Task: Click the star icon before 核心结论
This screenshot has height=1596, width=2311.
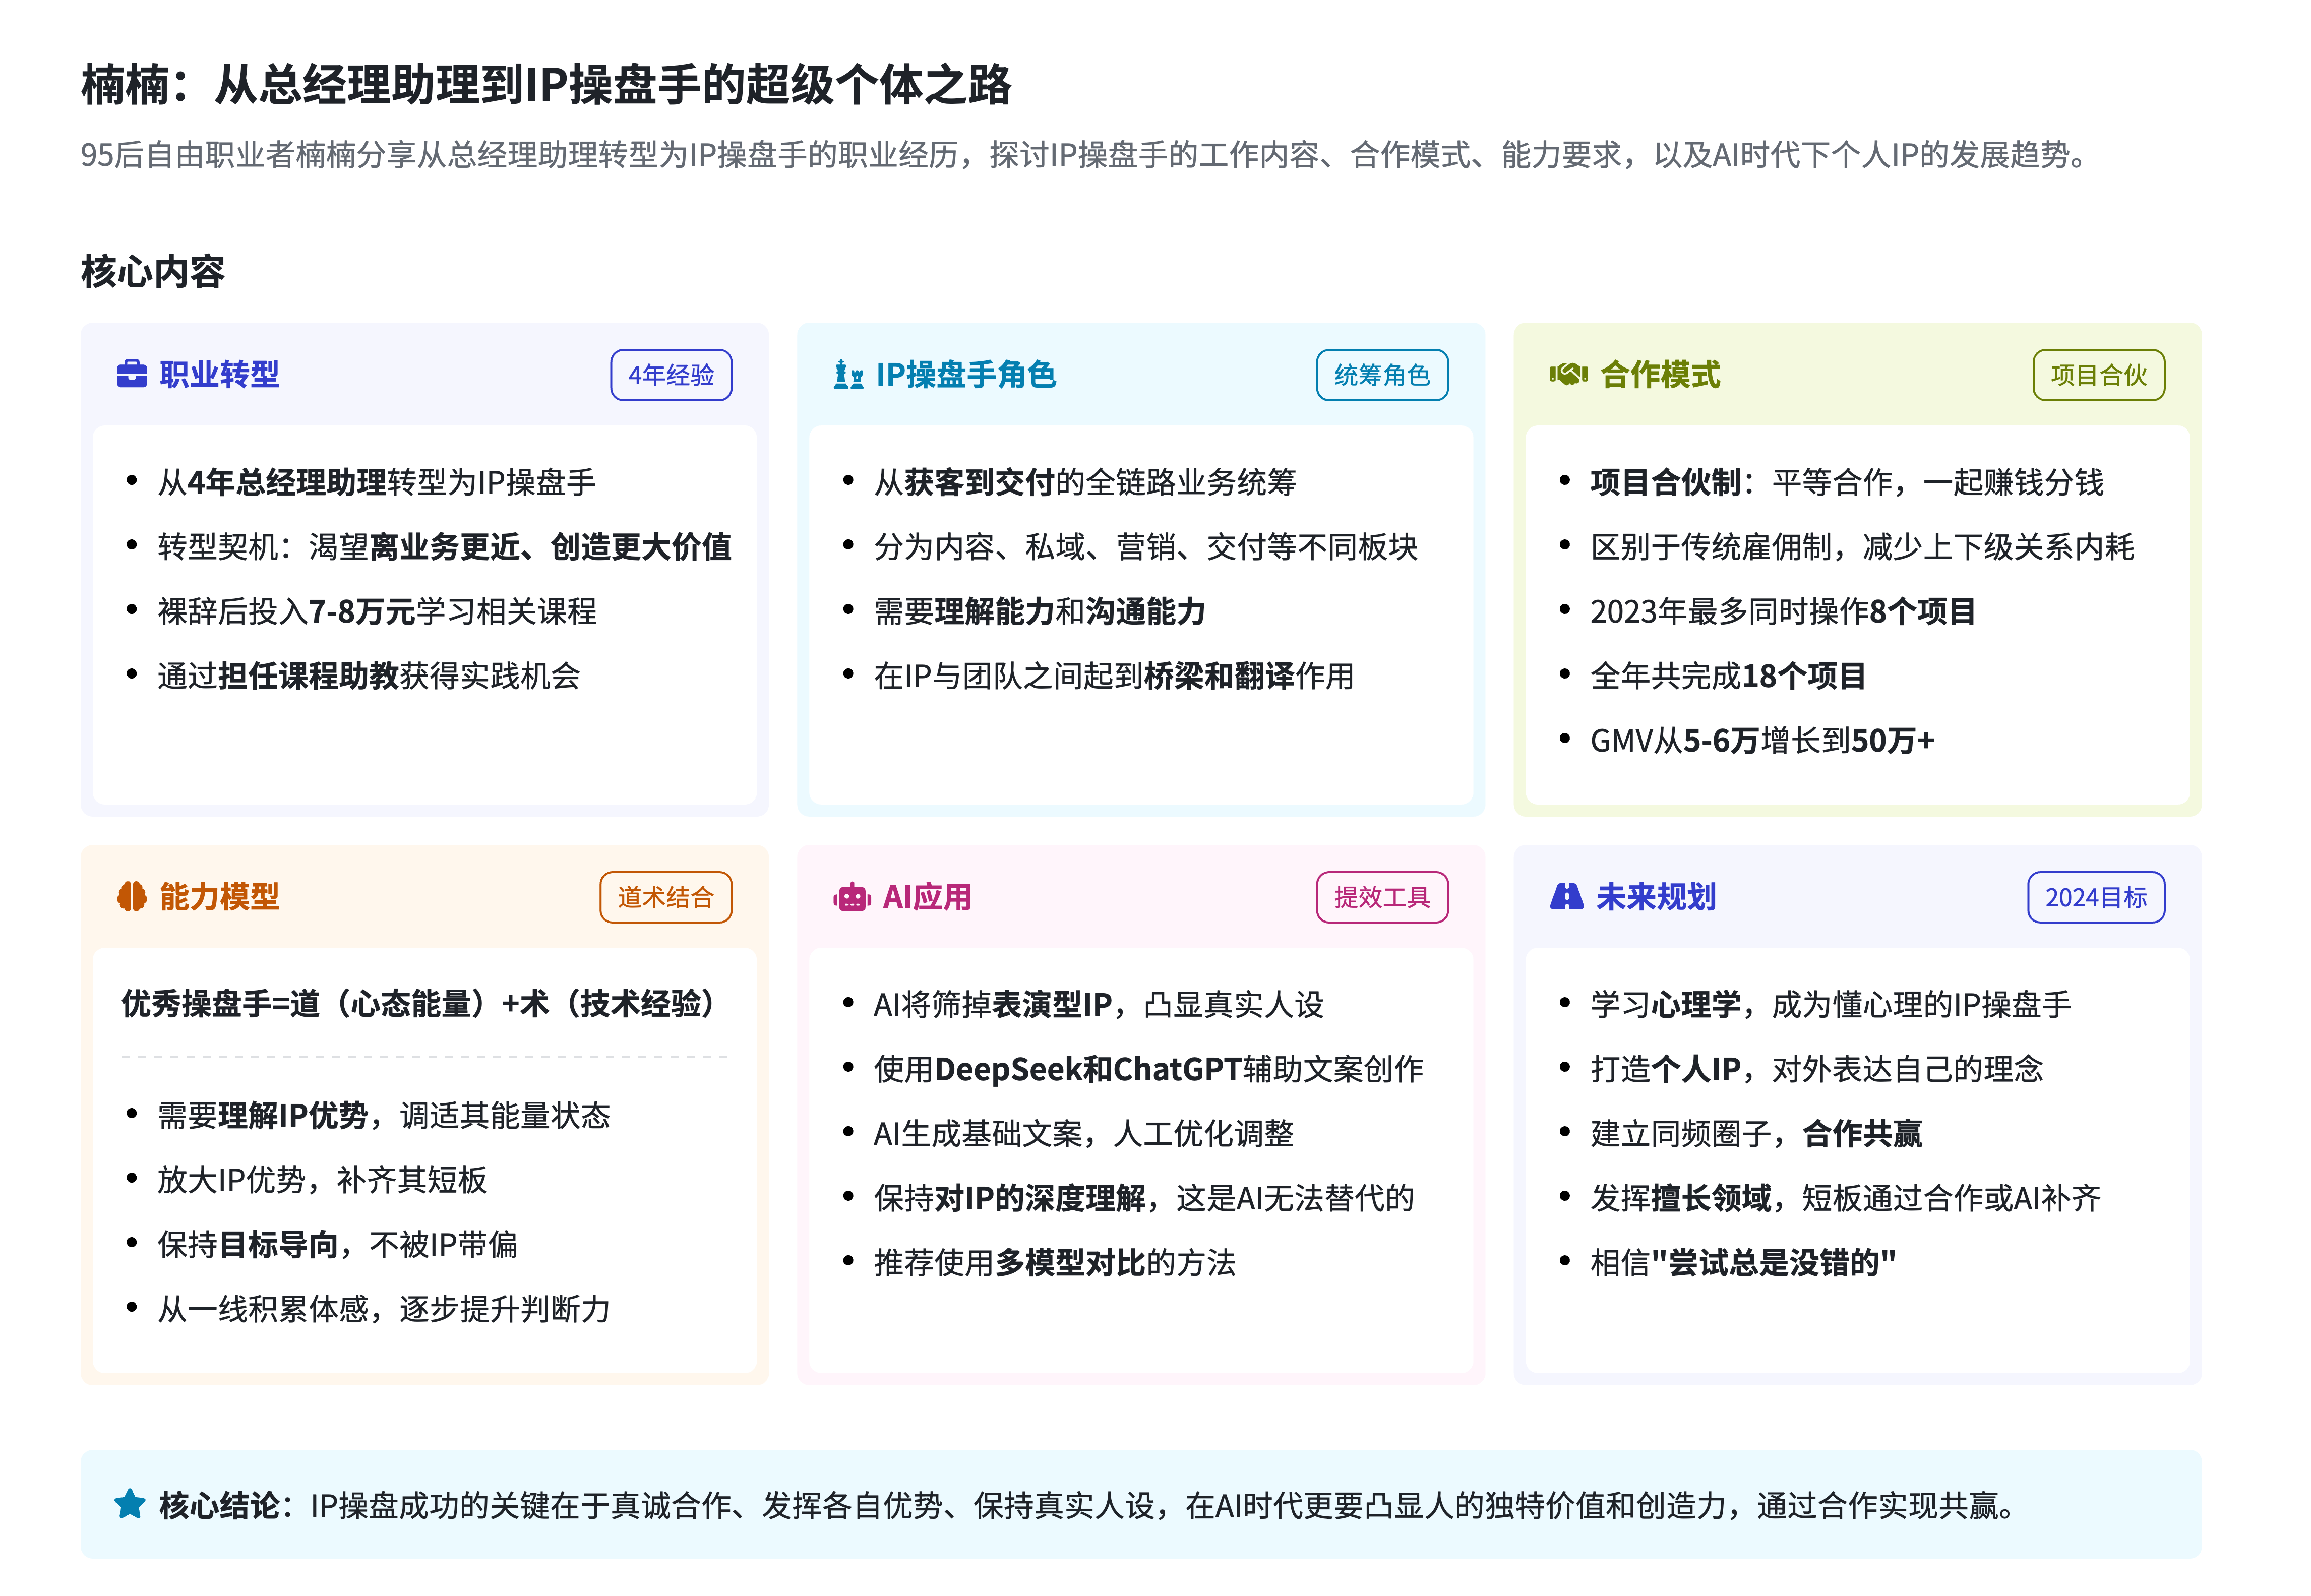Action: point(130,1504)
